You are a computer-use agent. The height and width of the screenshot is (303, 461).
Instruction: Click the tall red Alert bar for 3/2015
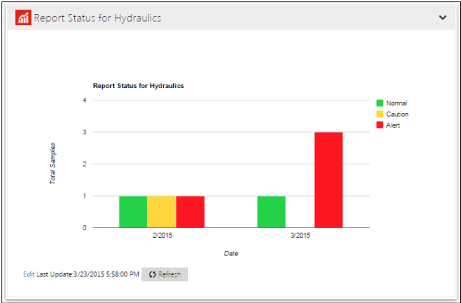[x=328, y=180]
